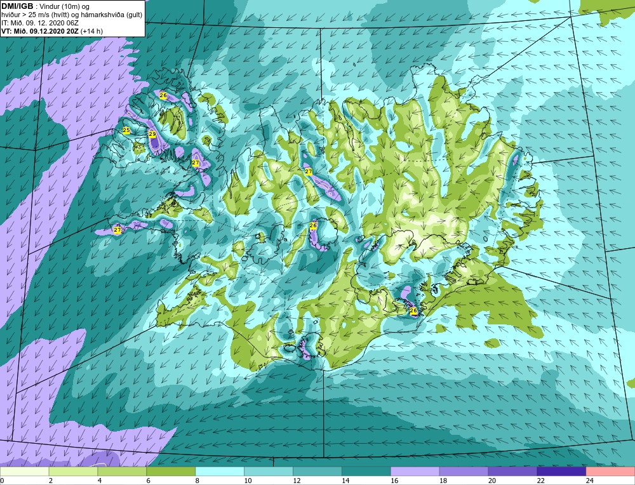Select the 10–12 m/s light teal swatch

coord(269,471)
